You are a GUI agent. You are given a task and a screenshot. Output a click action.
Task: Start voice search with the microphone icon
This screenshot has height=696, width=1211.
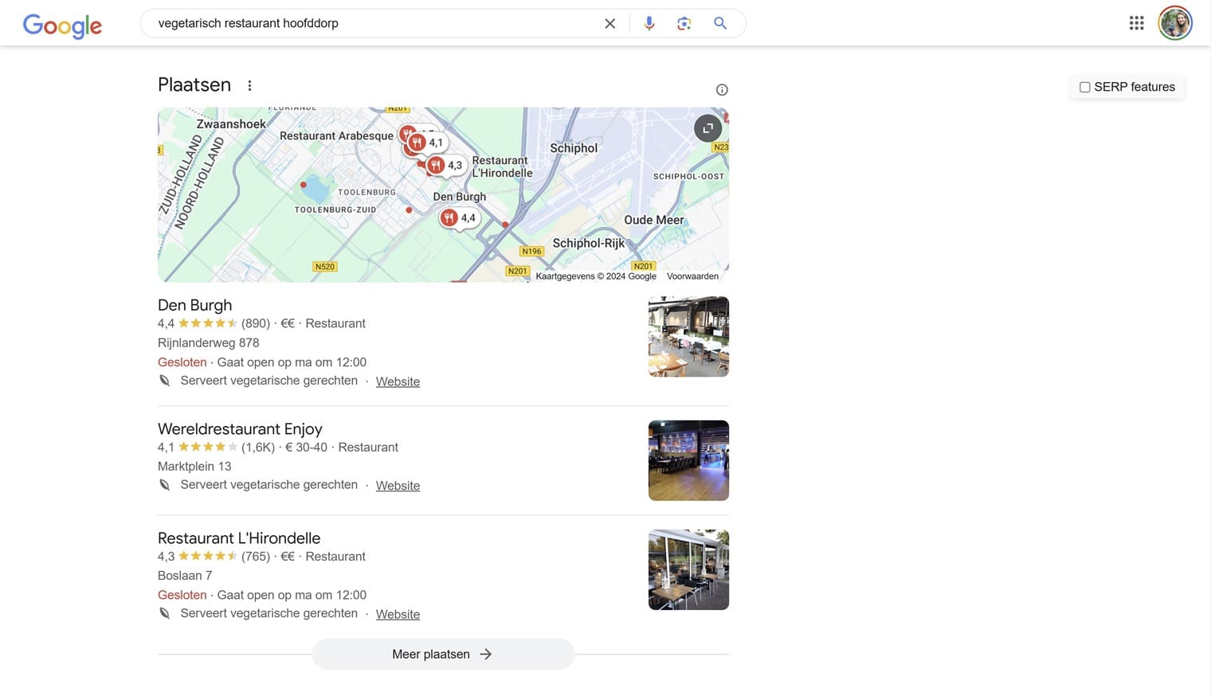[x=649, y=24]
